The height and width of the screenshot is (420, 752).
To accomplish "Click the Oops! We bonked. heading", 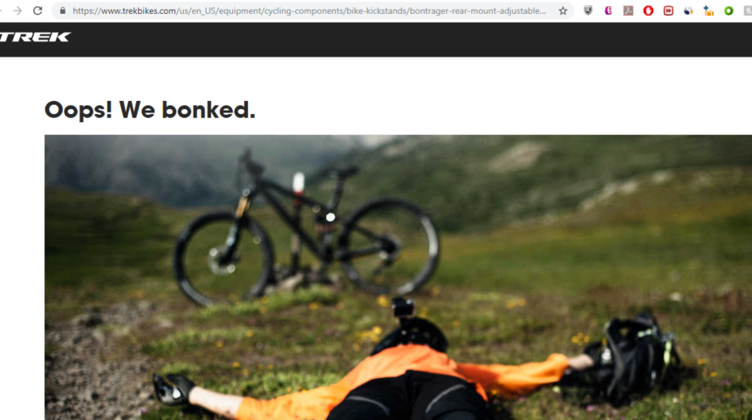I will (150, 110).
